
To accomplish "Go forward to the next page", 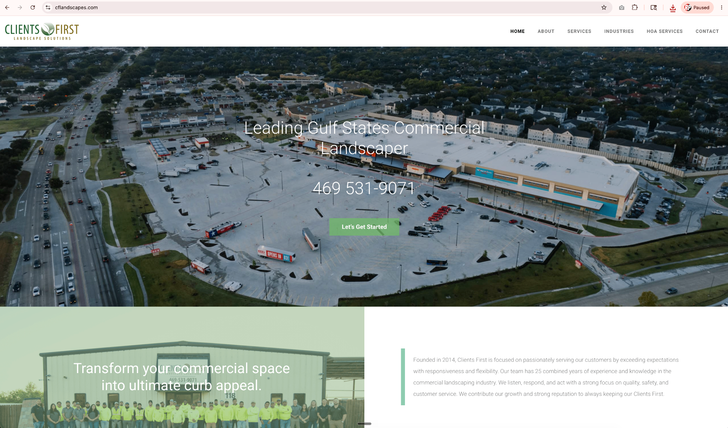I will point(20,8).
